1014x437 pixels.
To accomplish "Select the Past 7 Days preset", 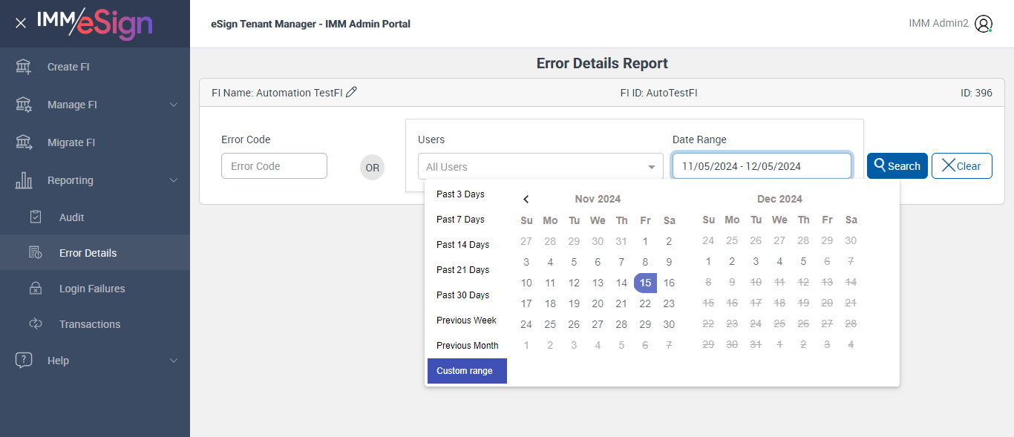I will click(460, 220).
